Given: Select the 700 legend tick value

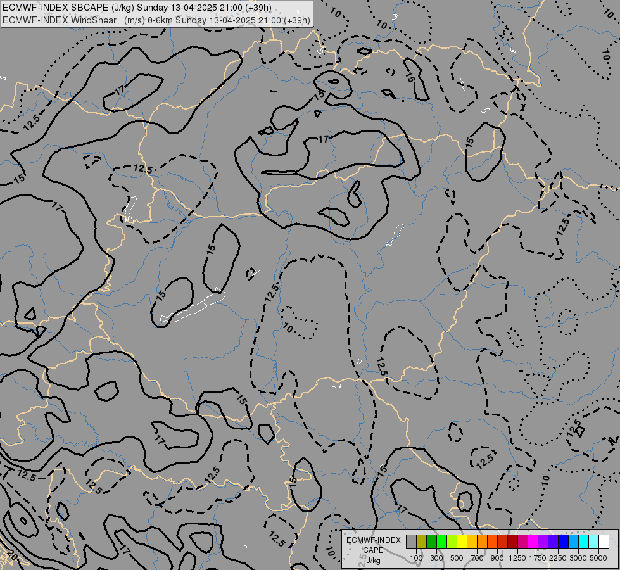Looking at the screenshot, I should click(478, 558).
